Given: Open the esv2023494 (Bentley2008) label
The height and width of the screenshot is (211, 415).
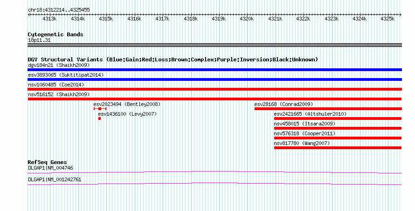Looking at the screenshot, I should (127, 104).
